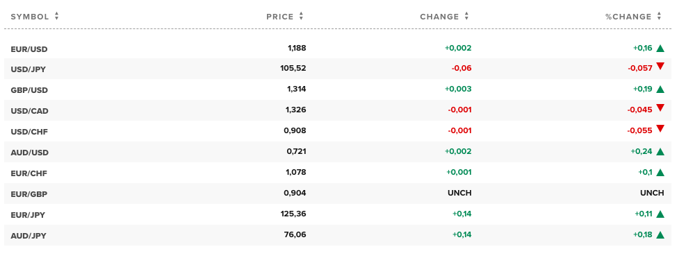Image resolution: width=677 pixels, height=258 pixels.
Task: Click the UNCH change value for EUR/GBP
Action: click(459, 193)
